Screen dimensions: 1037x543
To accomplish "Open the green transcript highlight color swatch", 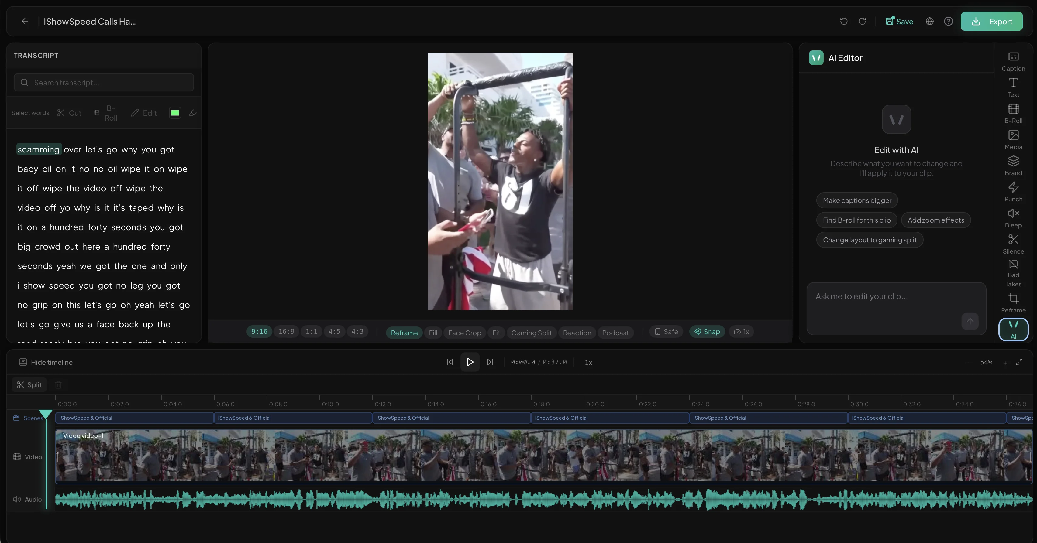I will click(x=175, y=113).
